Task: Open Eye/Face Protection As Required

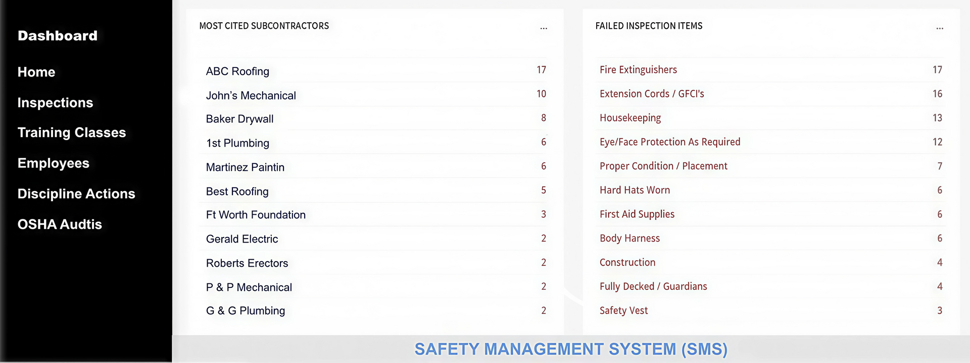Action: [670, 142]
